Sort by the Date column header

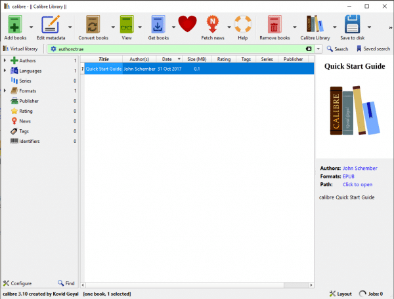(167, 59)
